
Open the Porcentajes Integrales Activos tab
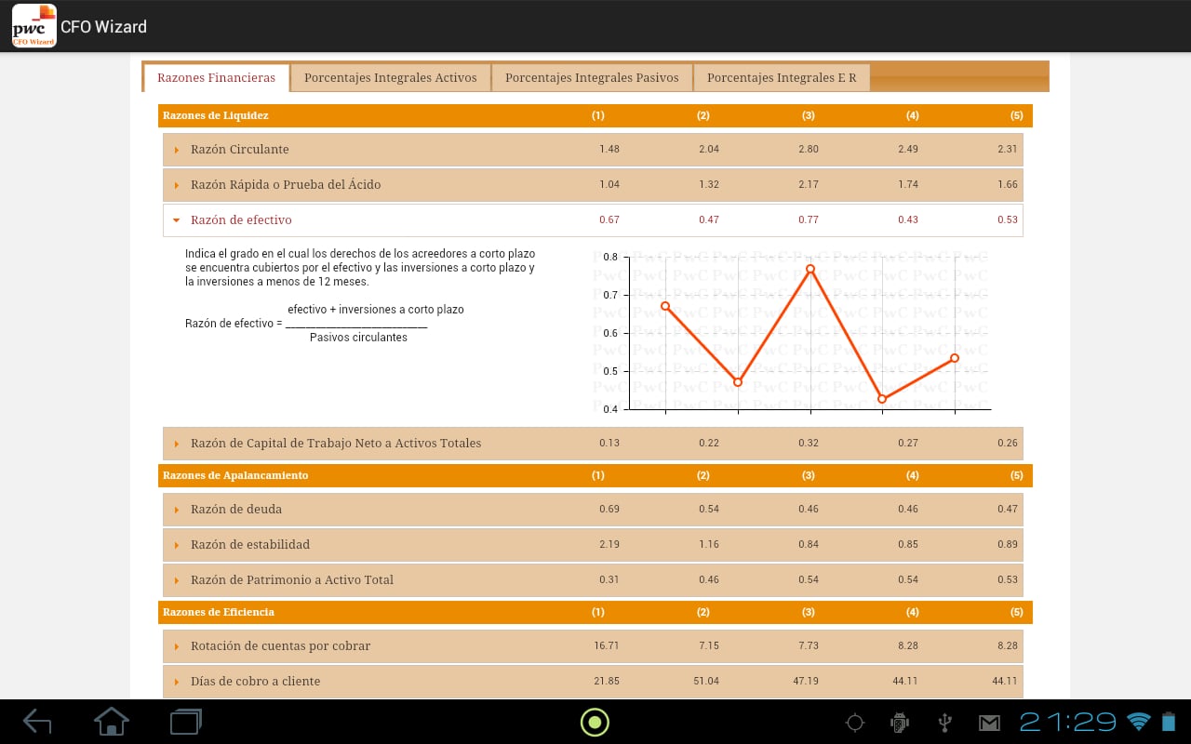click(x=390, y=77)
